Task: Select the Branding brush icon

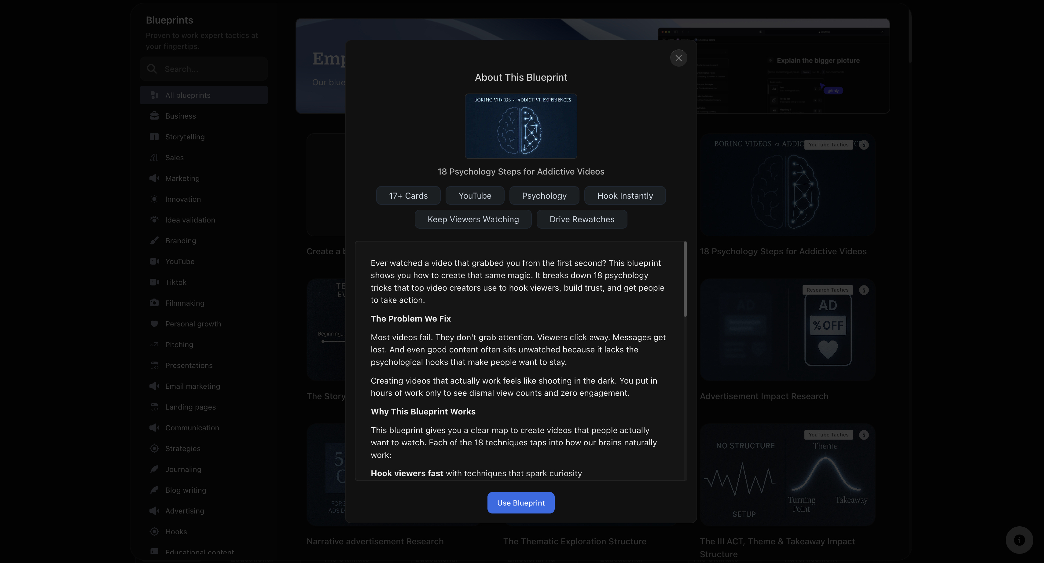Action: click(x=154, y=240)
